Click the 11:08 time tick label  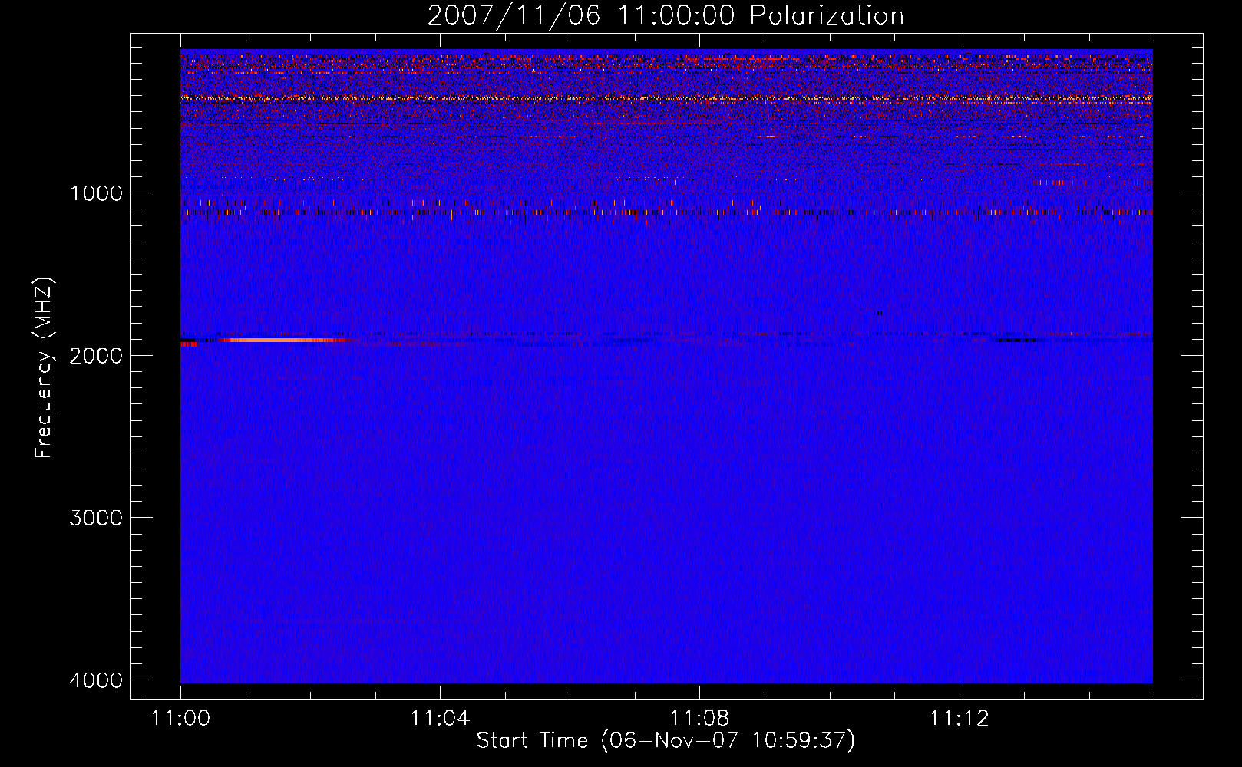click(699, 719)
